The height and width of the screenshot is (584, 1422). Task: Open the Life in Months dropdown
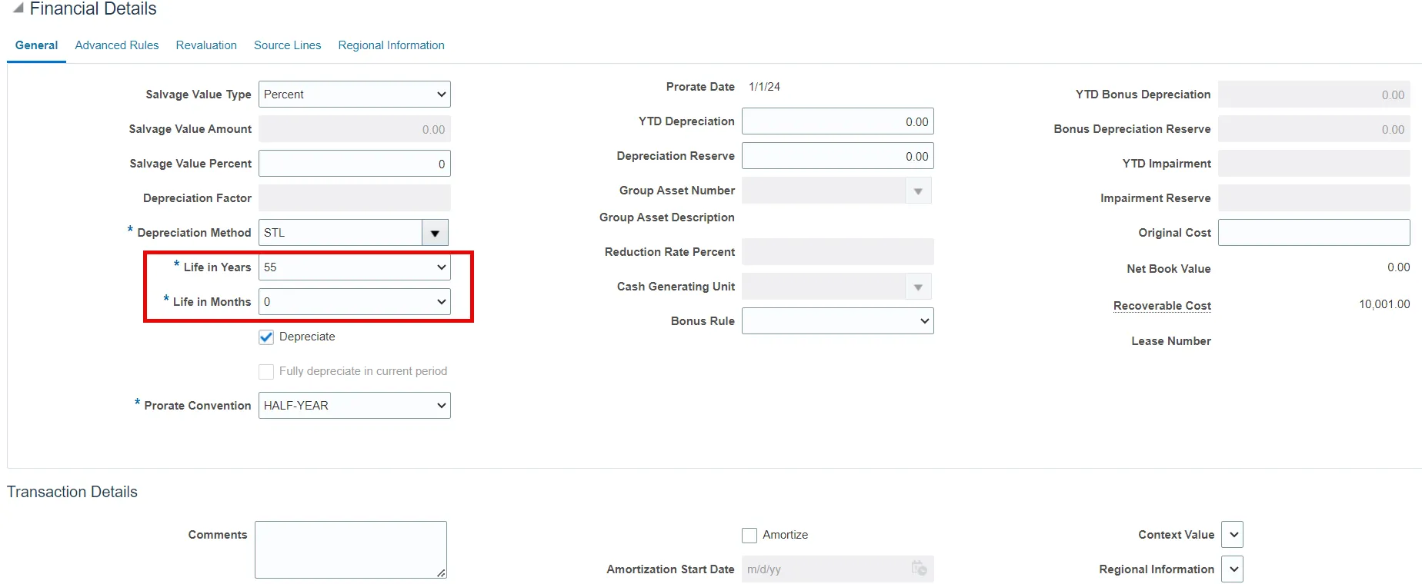(x=355, y=302)
